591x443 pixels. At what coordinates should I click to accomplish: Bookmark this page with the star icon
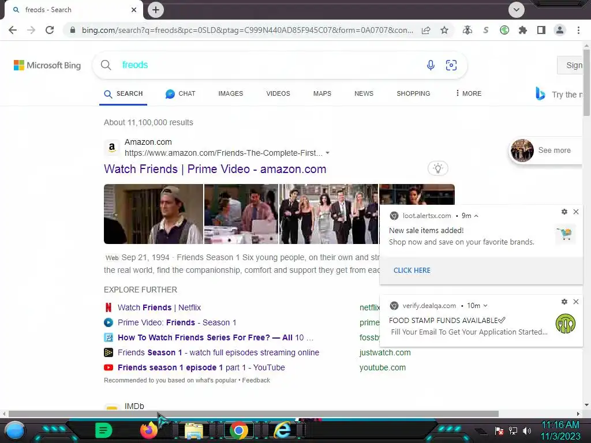pos(444,30)
